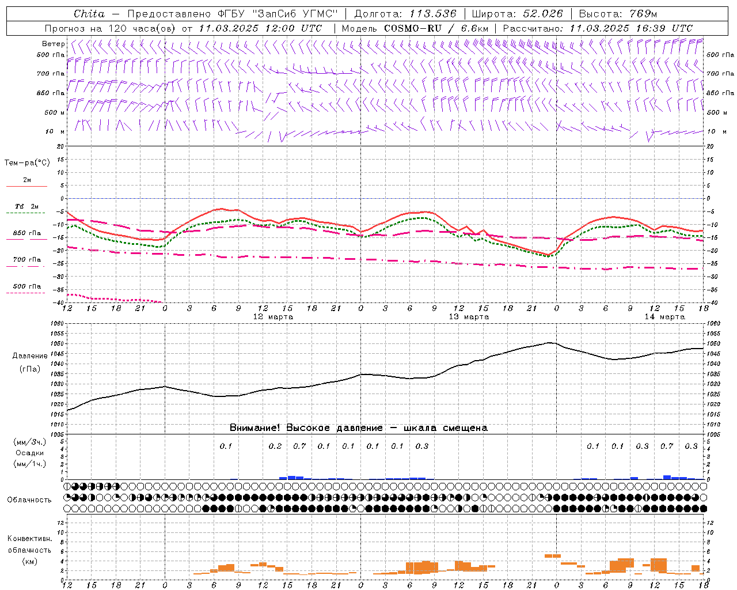This screenshot has width=737, height=590.
Task: Click warning "Внимание! Высокое давление – шкала смещена"
Action: coord(358,428)
